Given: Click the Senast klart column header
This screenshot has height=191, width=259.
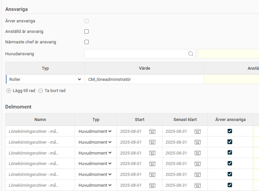Looking at the screenshot, I should tap(184, 119).
